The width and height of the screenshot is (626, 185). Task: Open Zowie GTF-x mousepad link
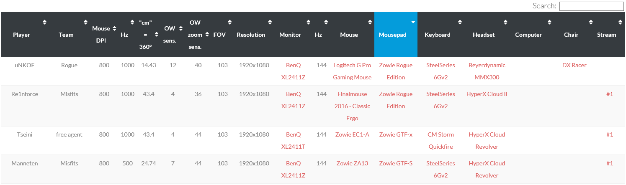click(x=396, y=134)
